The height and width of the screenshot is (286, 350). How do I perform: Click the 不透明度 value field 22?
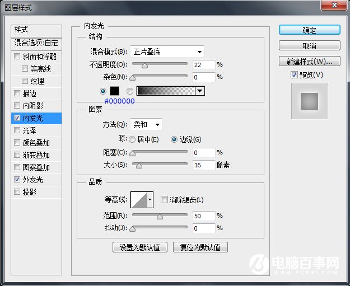coord(204,65)
